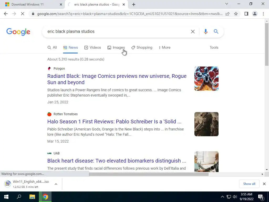Open Black heart disease biomarkers article
This screenshot has height=202, width=269.
[x=117, y=161]
